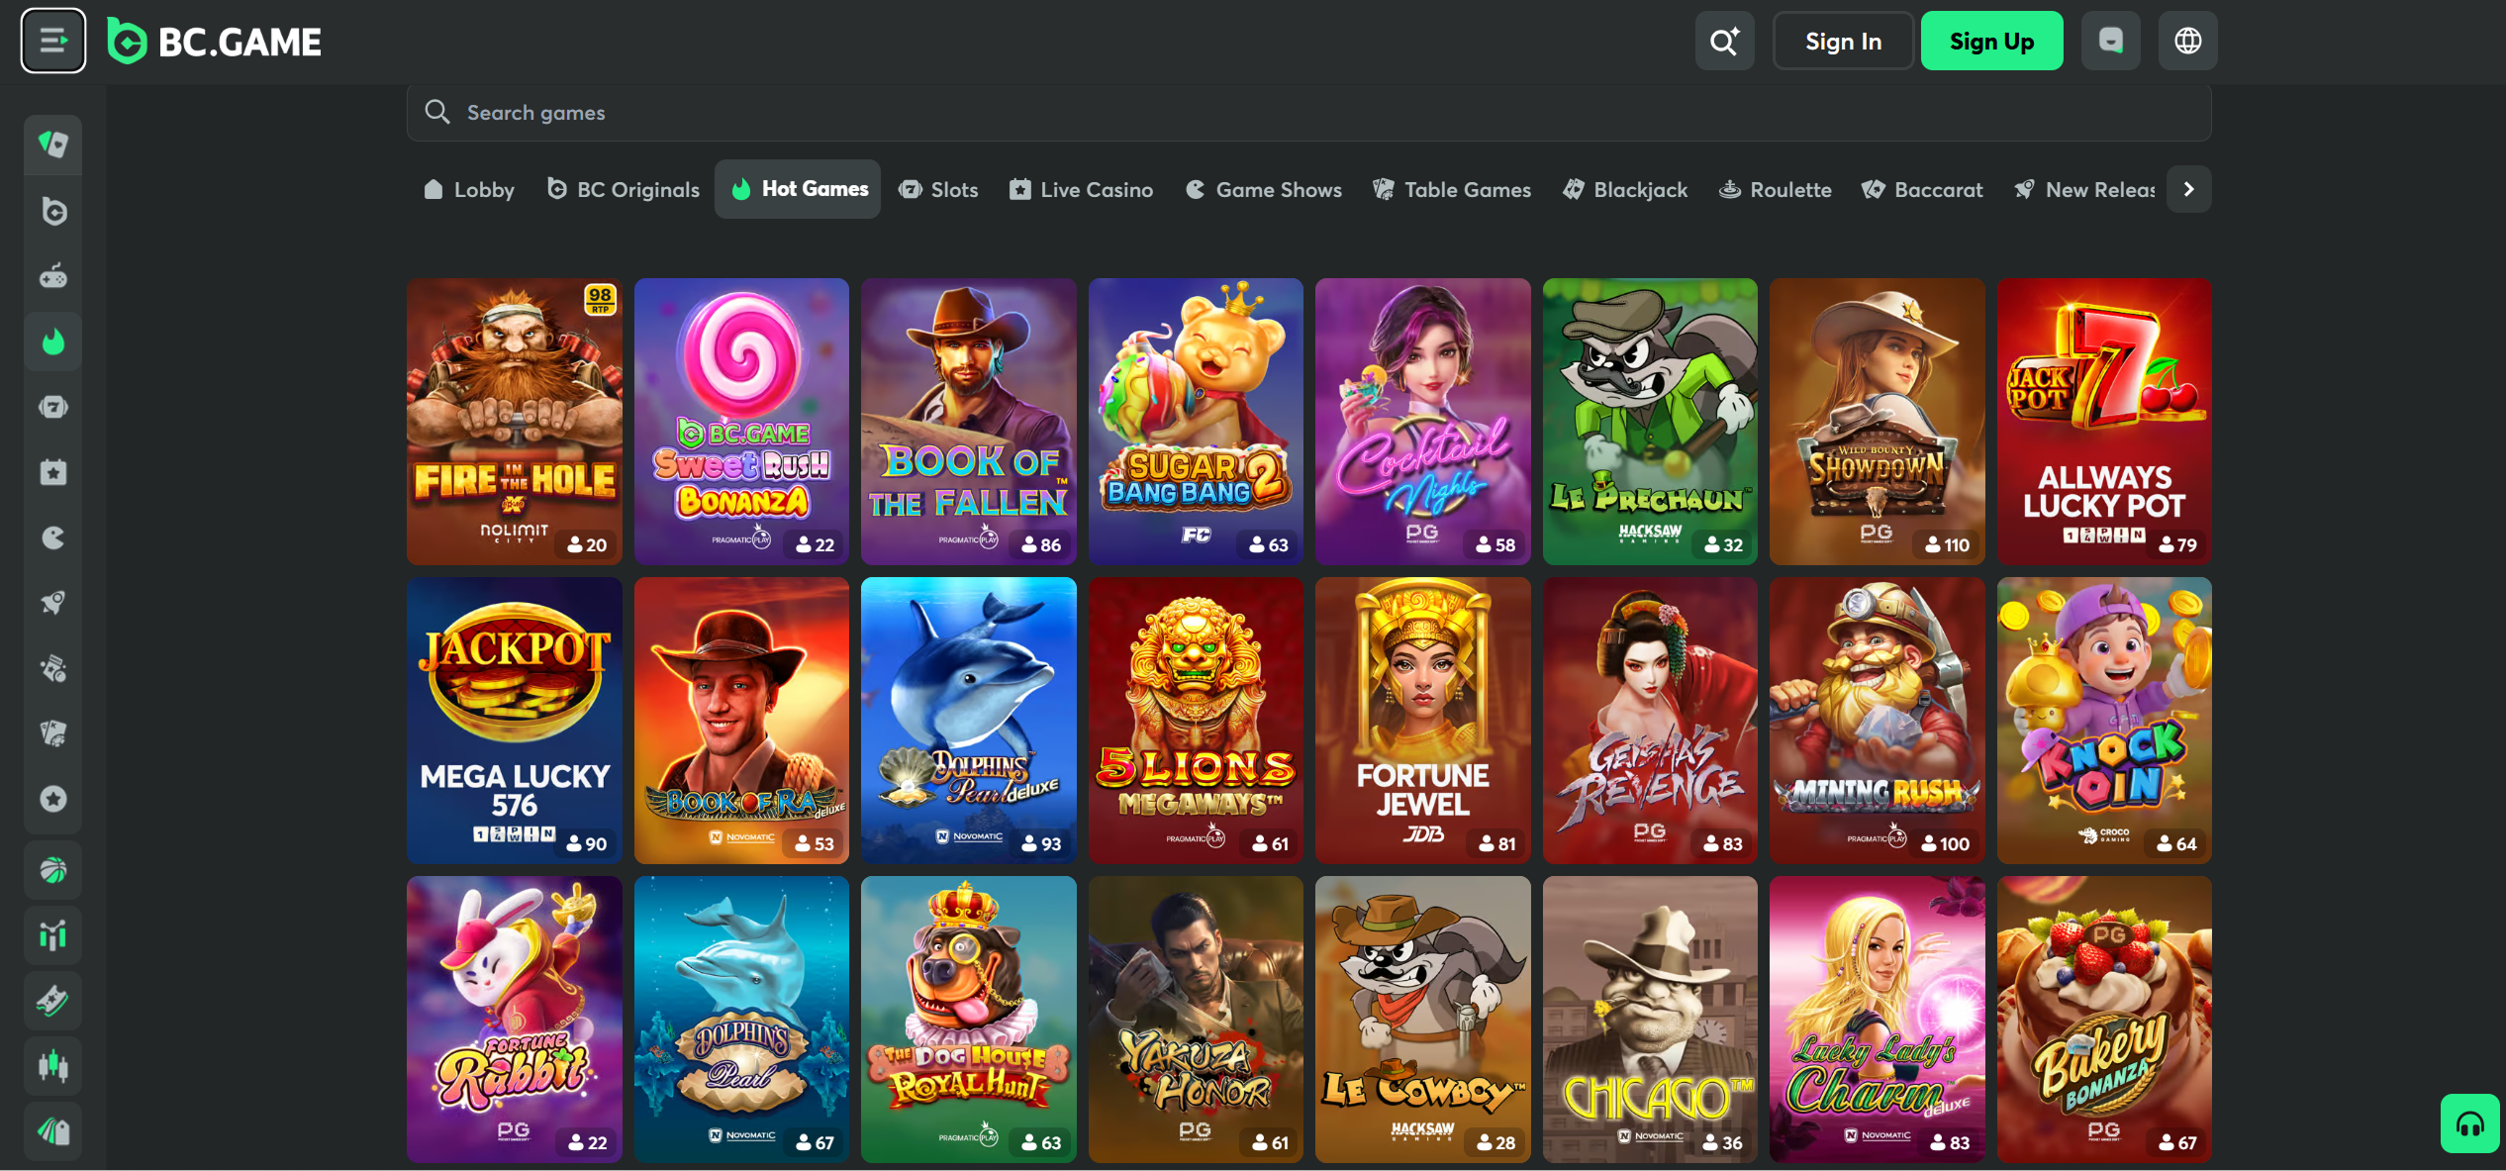
Task: Switch to the Lobby tab
Action: pos(469,189)
